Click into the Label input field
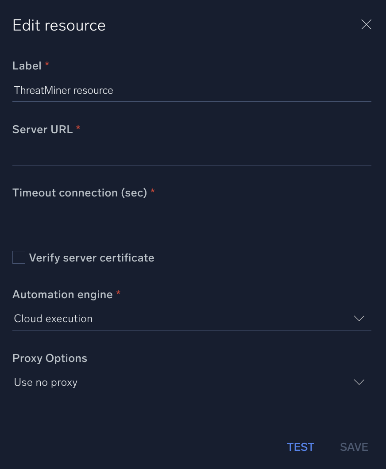Image resolution: width=386 pixels, height=469 pixels. click(x=192, y=90)
